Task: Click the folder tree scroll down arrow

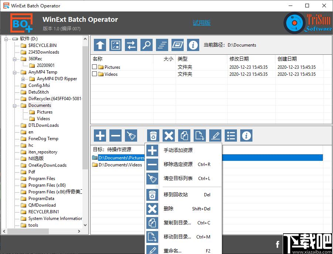Action: pyautogui.click(x=85, y=225)
